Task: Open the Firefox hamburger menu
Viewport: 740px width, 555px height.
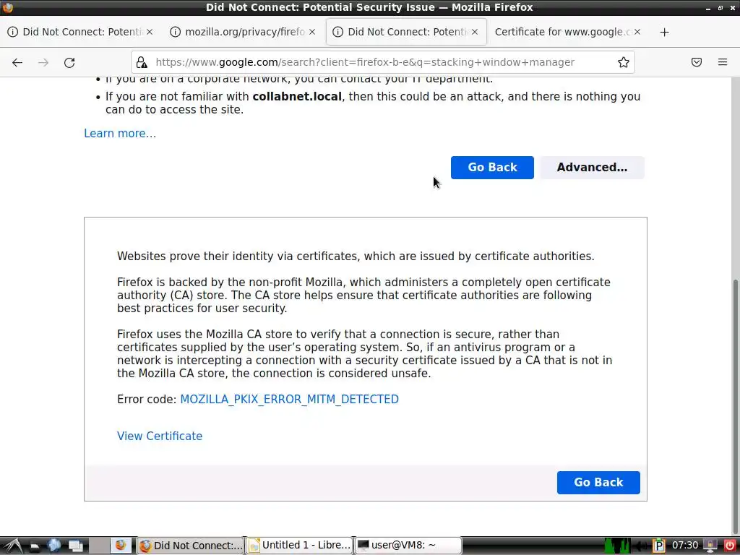Action: pyautogui.click(x=723, y=62)
